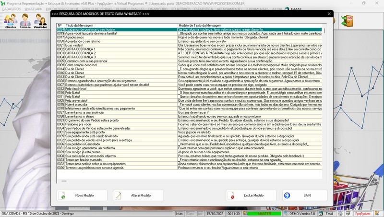Click the green Exit door icon

(x=348, y=21)
